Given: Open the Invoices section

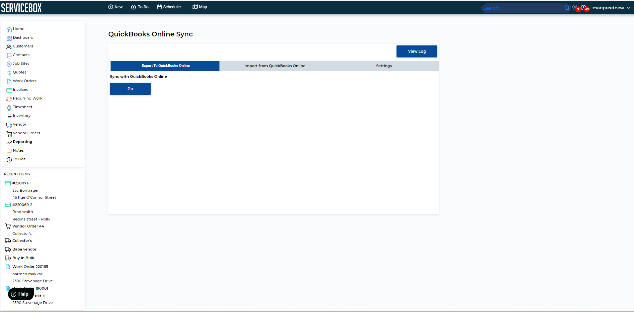Looking at the screenshot, I should tap(21, 90).
